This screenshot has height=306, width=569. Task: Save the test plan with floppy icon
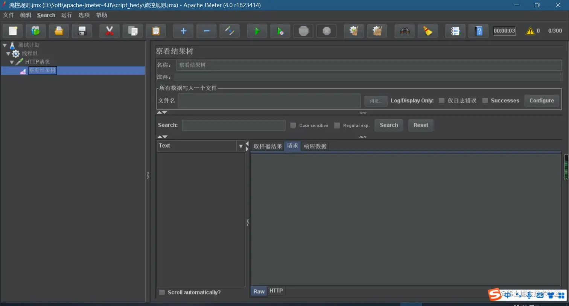[82, 31]
